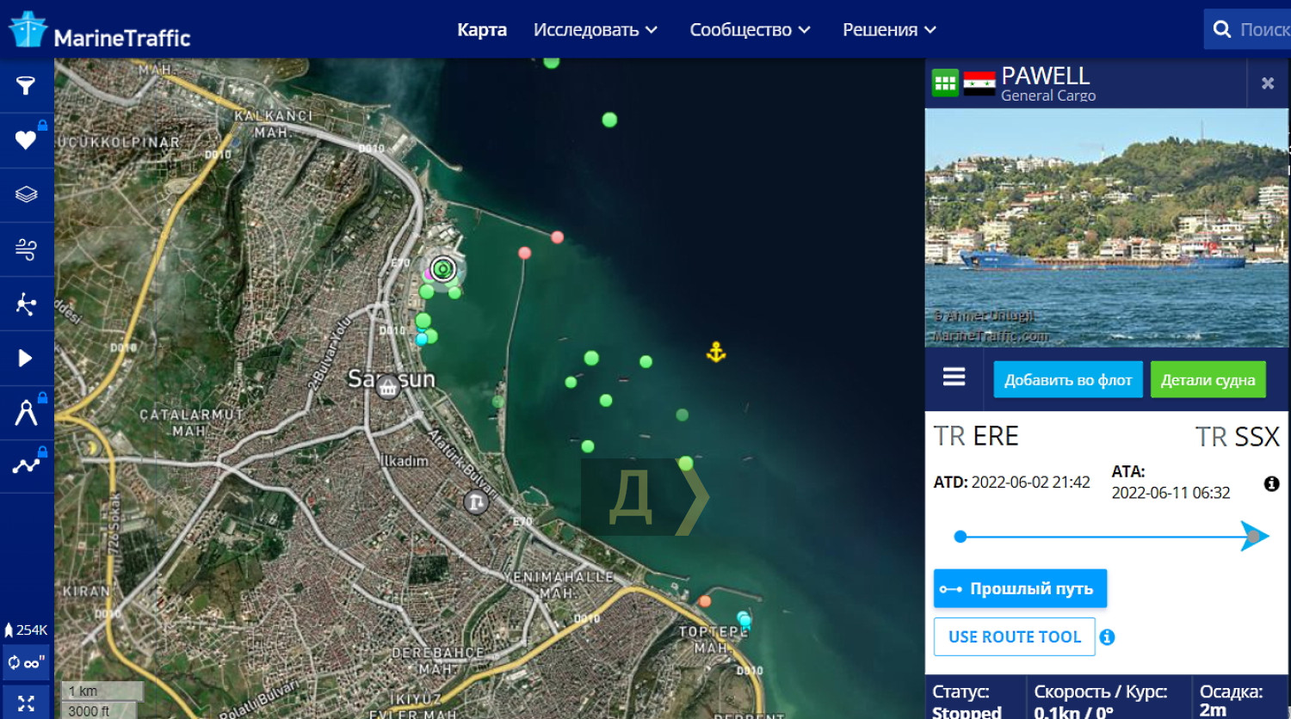Select the distance measuring compass tool

26,413
